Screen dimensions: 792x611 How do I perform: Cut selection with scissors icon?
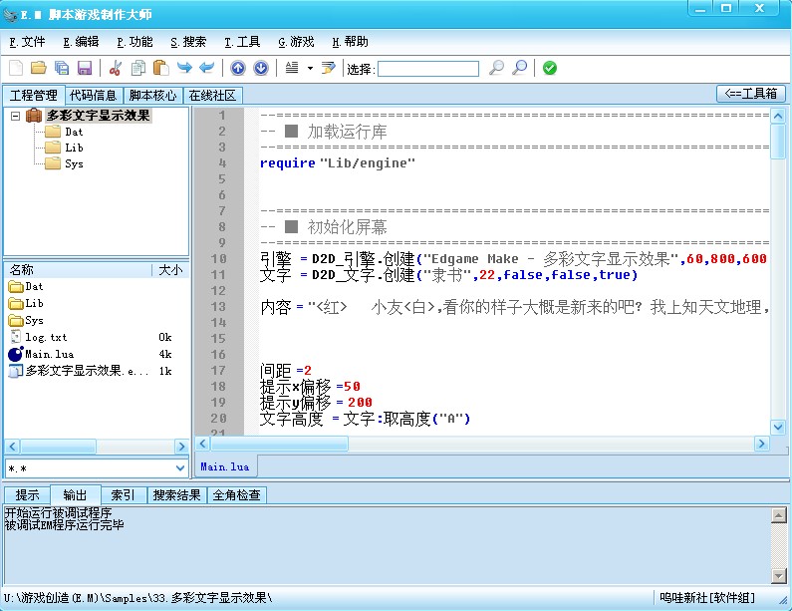116,68
